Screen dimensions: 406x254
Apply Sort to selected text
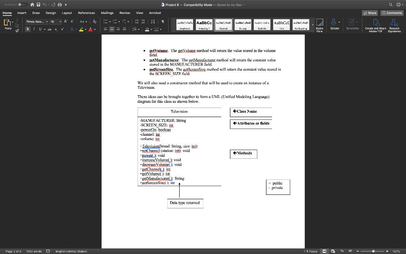point(153,22)
